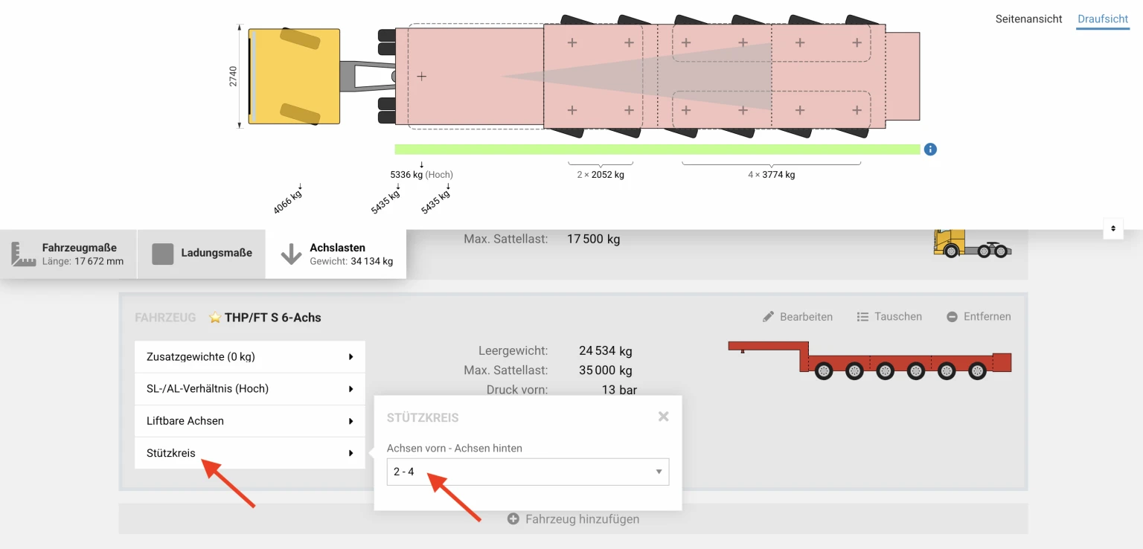The image size is (1143, 549).
Task: Click the yellow tractor cab in the top-view drawing
Action: [x=294, y=76]
